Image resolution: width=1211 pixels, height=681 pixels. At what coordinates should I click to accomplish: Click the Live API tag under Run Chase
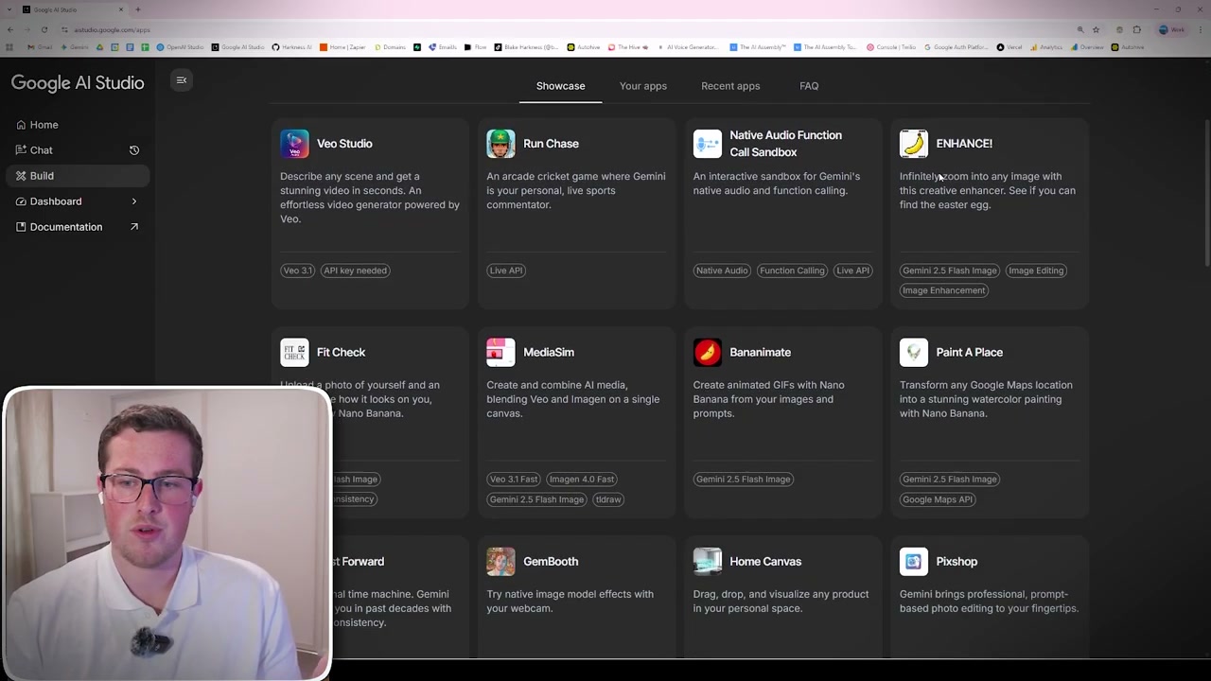tap(505, 271)
